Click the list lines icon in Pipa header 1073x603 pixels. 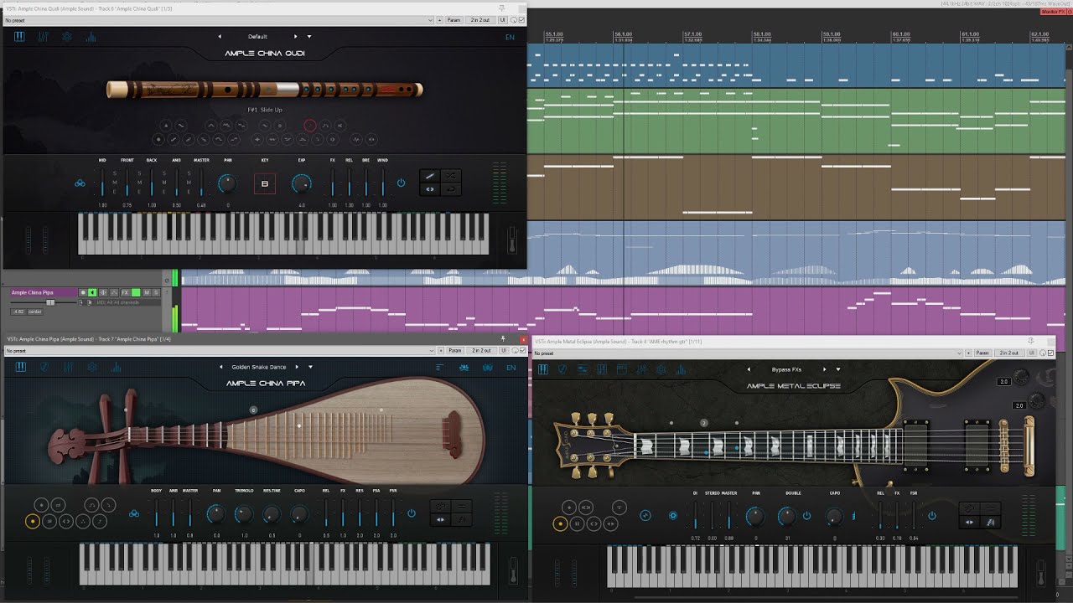[439, 367]
